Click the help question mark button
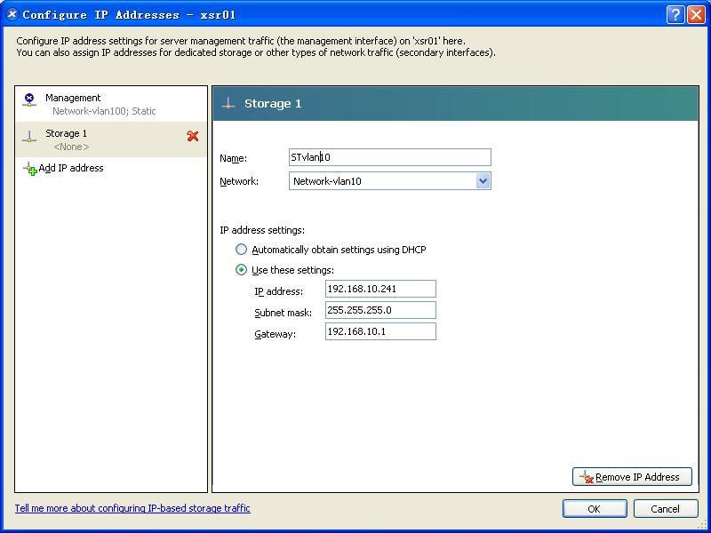This screenshot has height=533, width=711. (675, 15)
